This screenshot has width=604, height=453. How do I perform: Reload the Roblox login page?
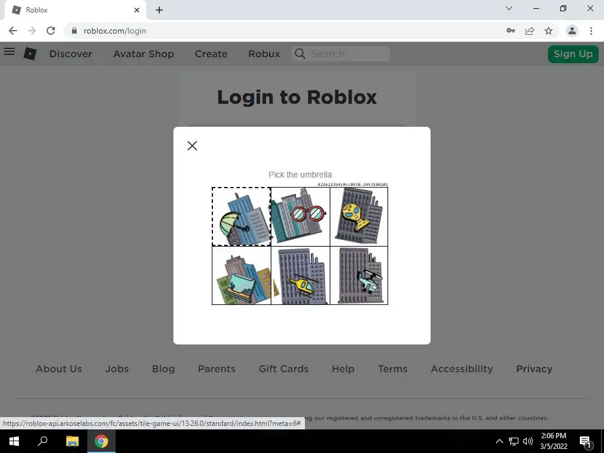point(51,31)
